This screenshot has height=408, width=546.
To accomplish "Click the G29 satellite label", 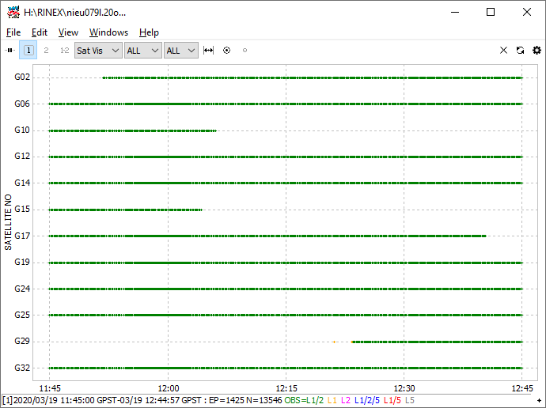I will point(22,342).
